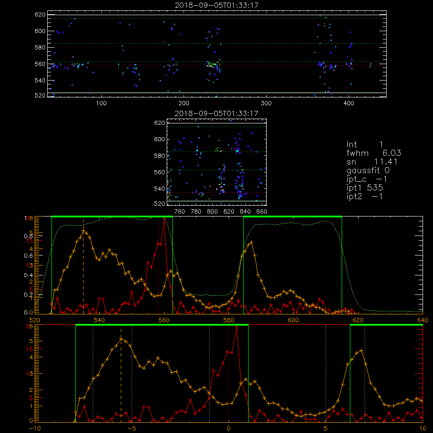Click the 'ipt_c -1' parameter line
Image resolution: width=433 pixels, height=433 pixels.
coord(367,179)
